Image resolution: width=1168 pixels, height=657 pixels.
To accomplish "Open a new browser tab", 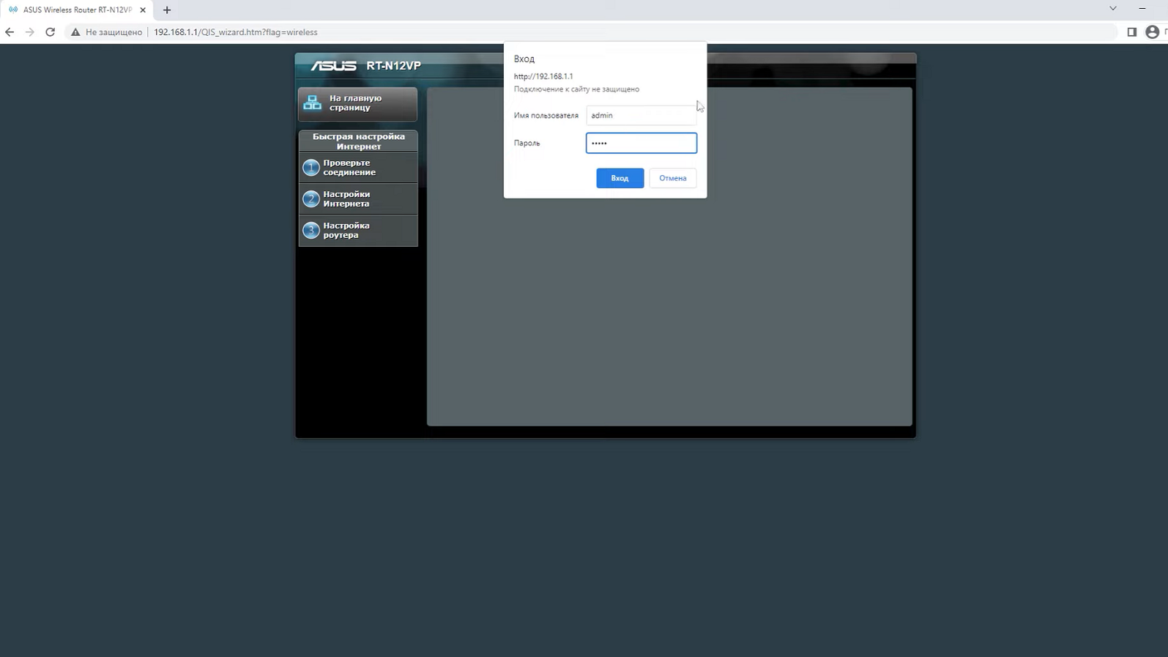I will coord(167,10).
